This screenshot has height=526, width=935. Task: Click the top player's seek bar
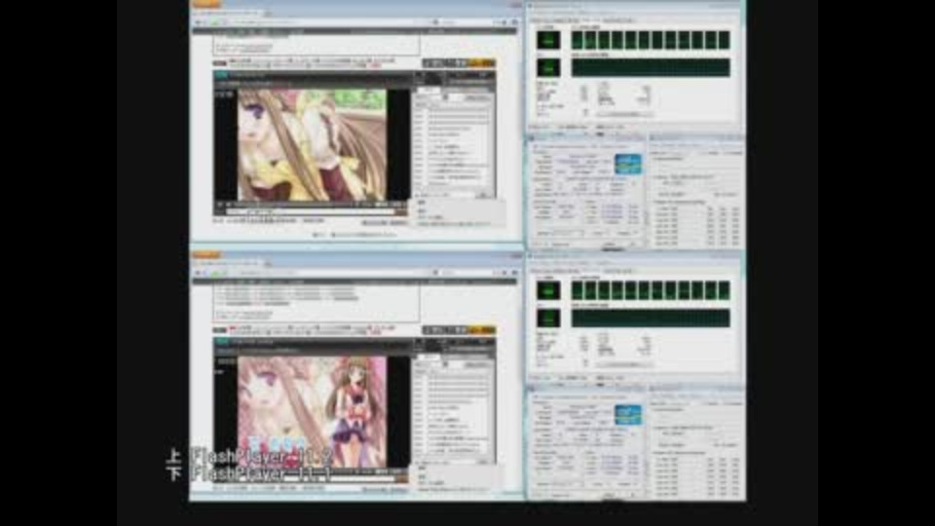292,205
